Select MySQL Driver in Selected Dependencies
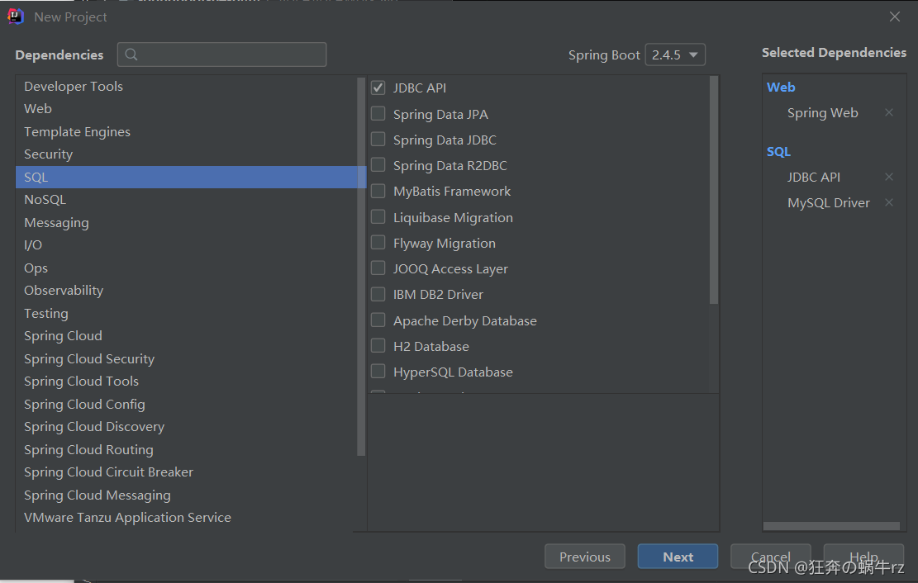Image resolution: width=918 pixels, height=583 pixels. pyautogui.click(x=829, y=202)
